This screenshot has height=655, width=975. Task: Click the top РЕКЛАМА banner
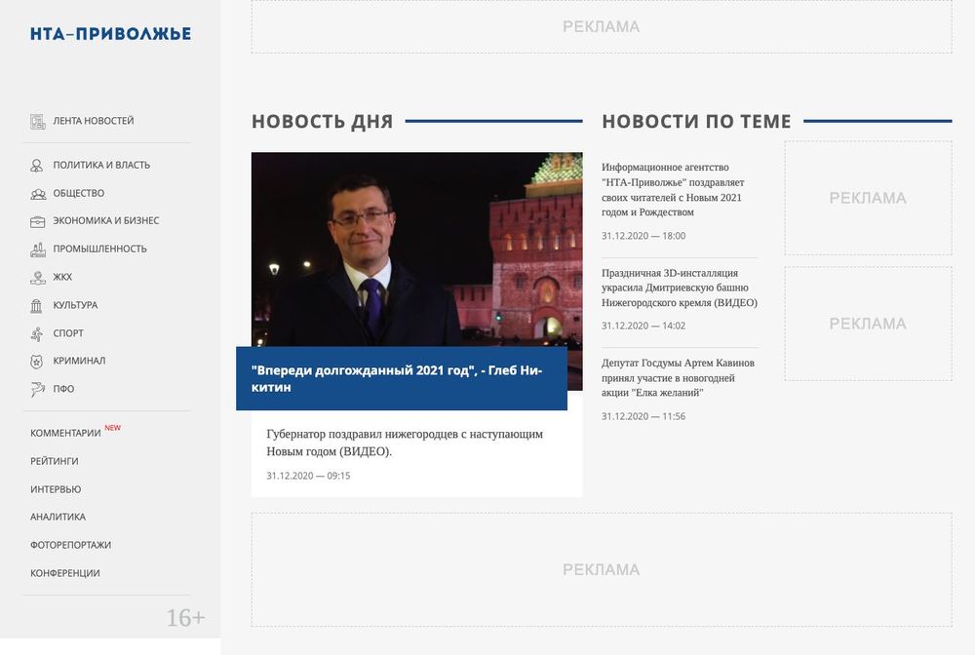click(x=602, y=26)
